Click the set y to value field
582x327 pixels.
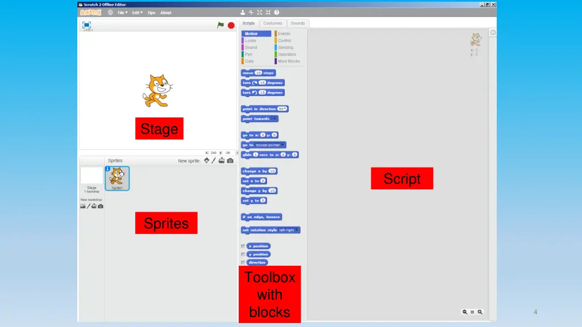click(263, 200)
